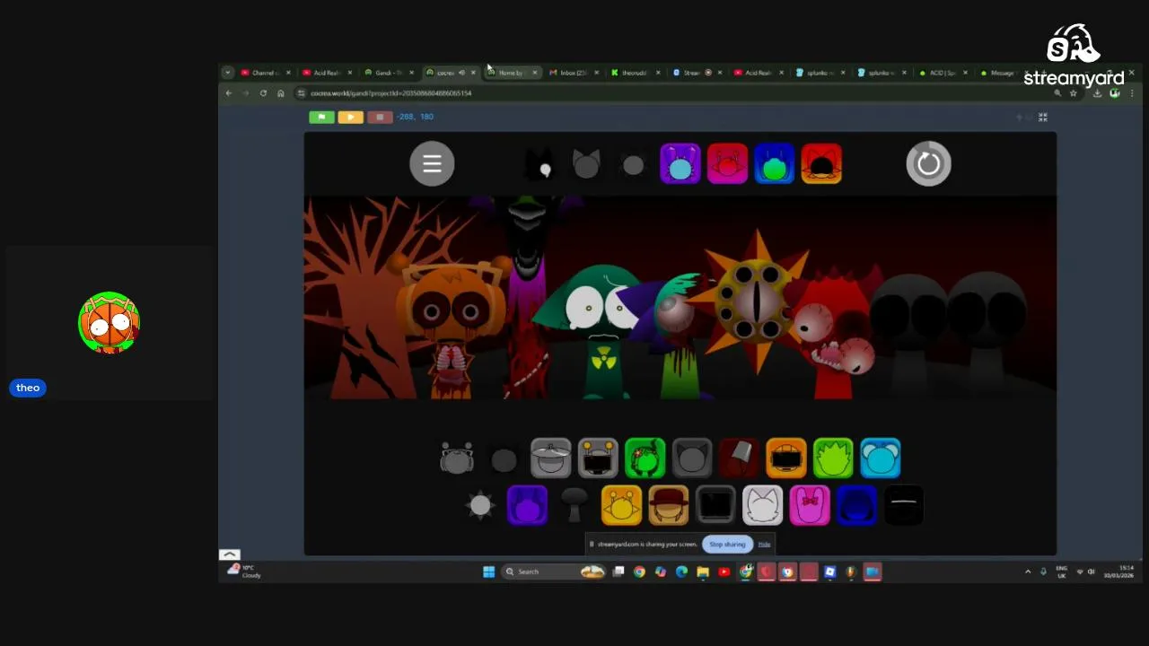Click the fullscreen icon above the stage
The height and width of the screenshot is (646, 1149).
coord(1043,117)
